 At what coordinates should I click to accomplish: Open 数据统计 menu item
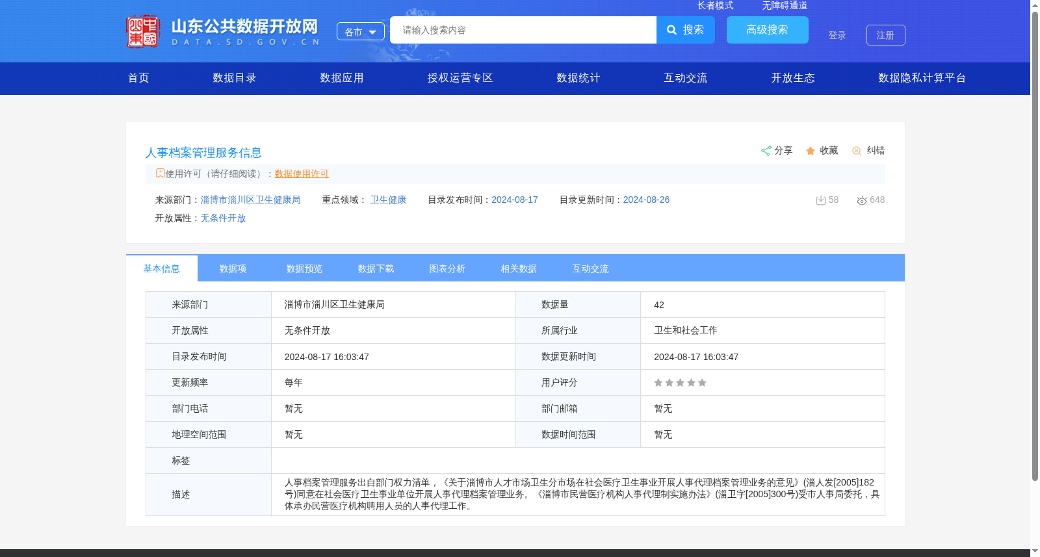(578, 78)
